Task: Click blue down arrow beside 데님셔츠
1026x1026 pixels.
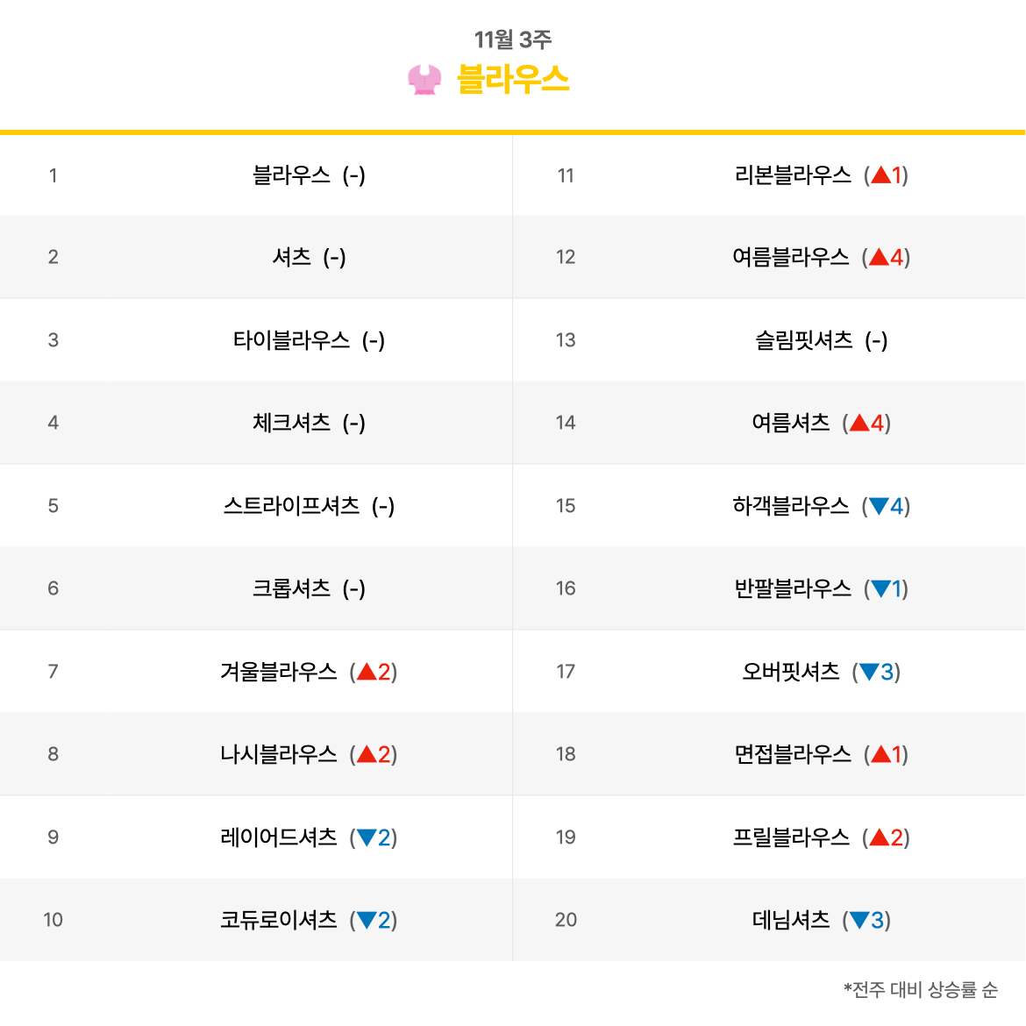Action: coord(859,920)
